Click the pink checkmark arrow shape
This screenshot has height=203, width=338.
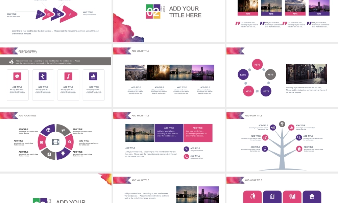(x=69, y=14)
